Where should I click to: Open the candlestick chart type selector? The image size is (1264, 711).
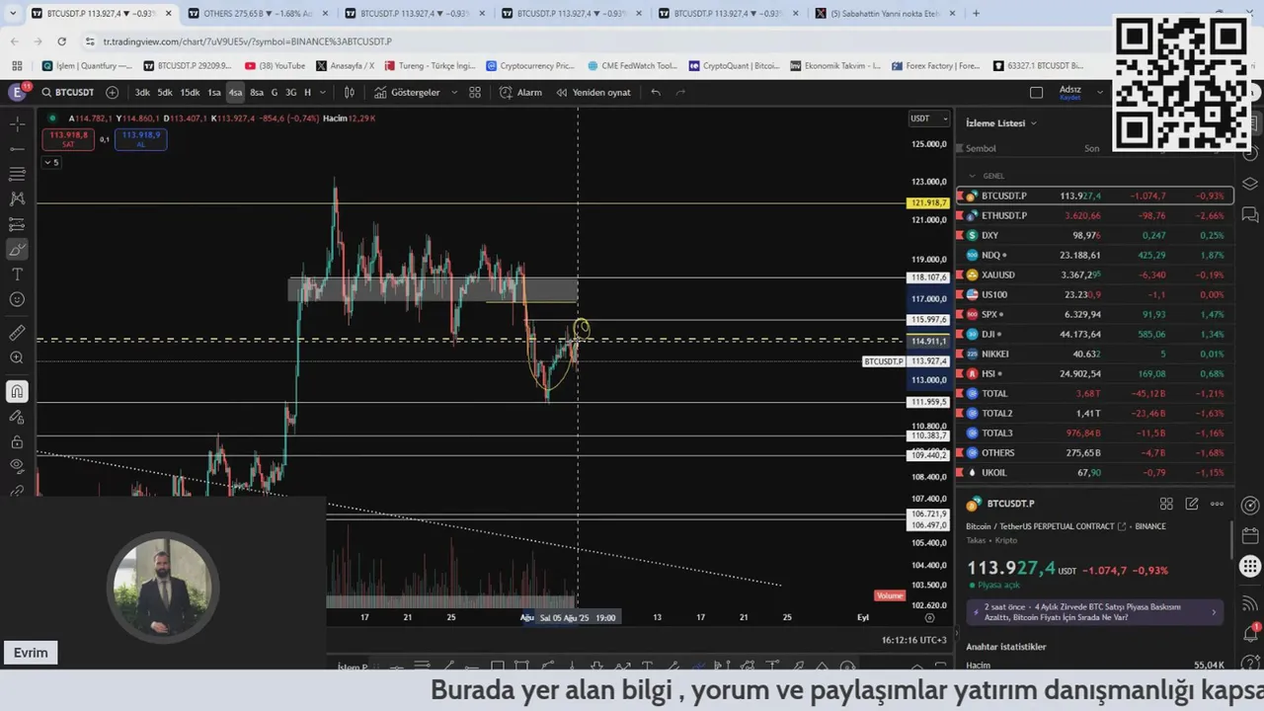349,92
